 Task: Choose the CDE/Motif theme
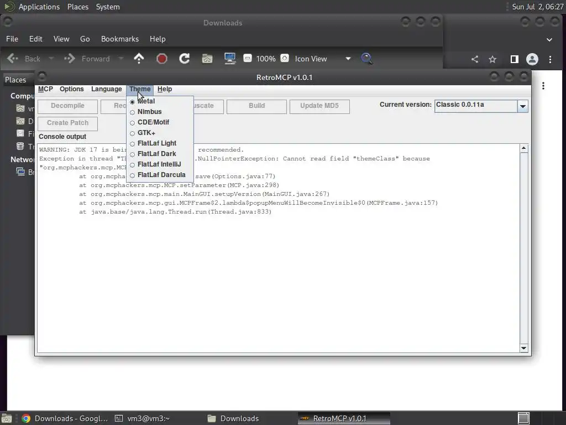coord(160,122)
